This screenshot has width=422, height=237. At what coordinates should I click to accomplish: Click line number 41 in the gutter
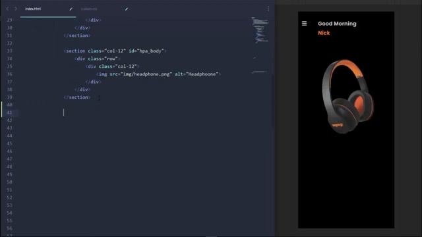point(9,113)
